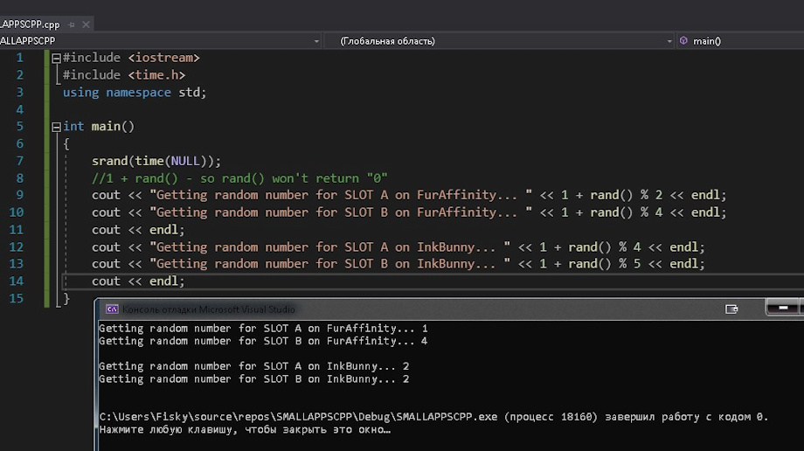Click the green comment on line 8

(239, 178)
